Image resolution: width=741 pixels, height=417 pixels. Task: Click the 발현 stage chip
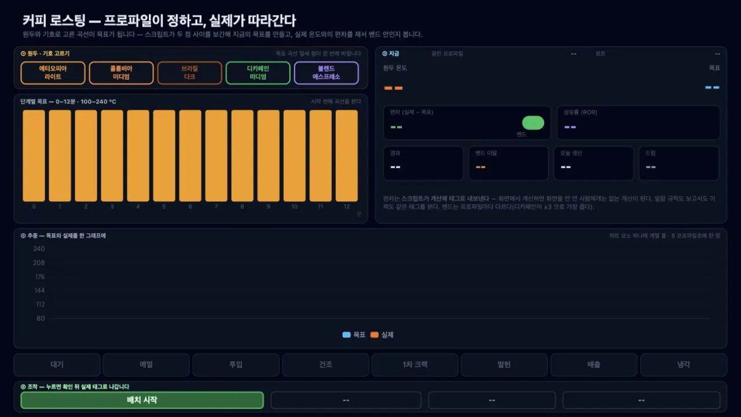[x=504, y=365]
